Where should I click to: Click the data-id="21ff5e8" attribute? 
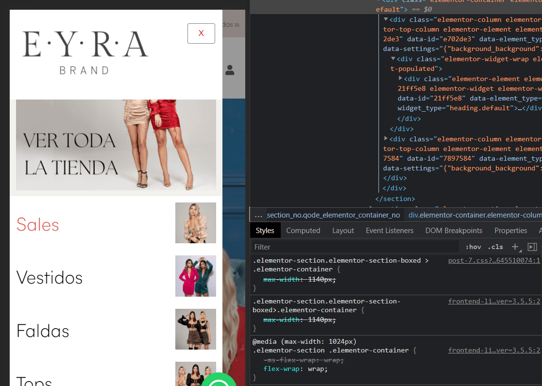tap(432, 99)
